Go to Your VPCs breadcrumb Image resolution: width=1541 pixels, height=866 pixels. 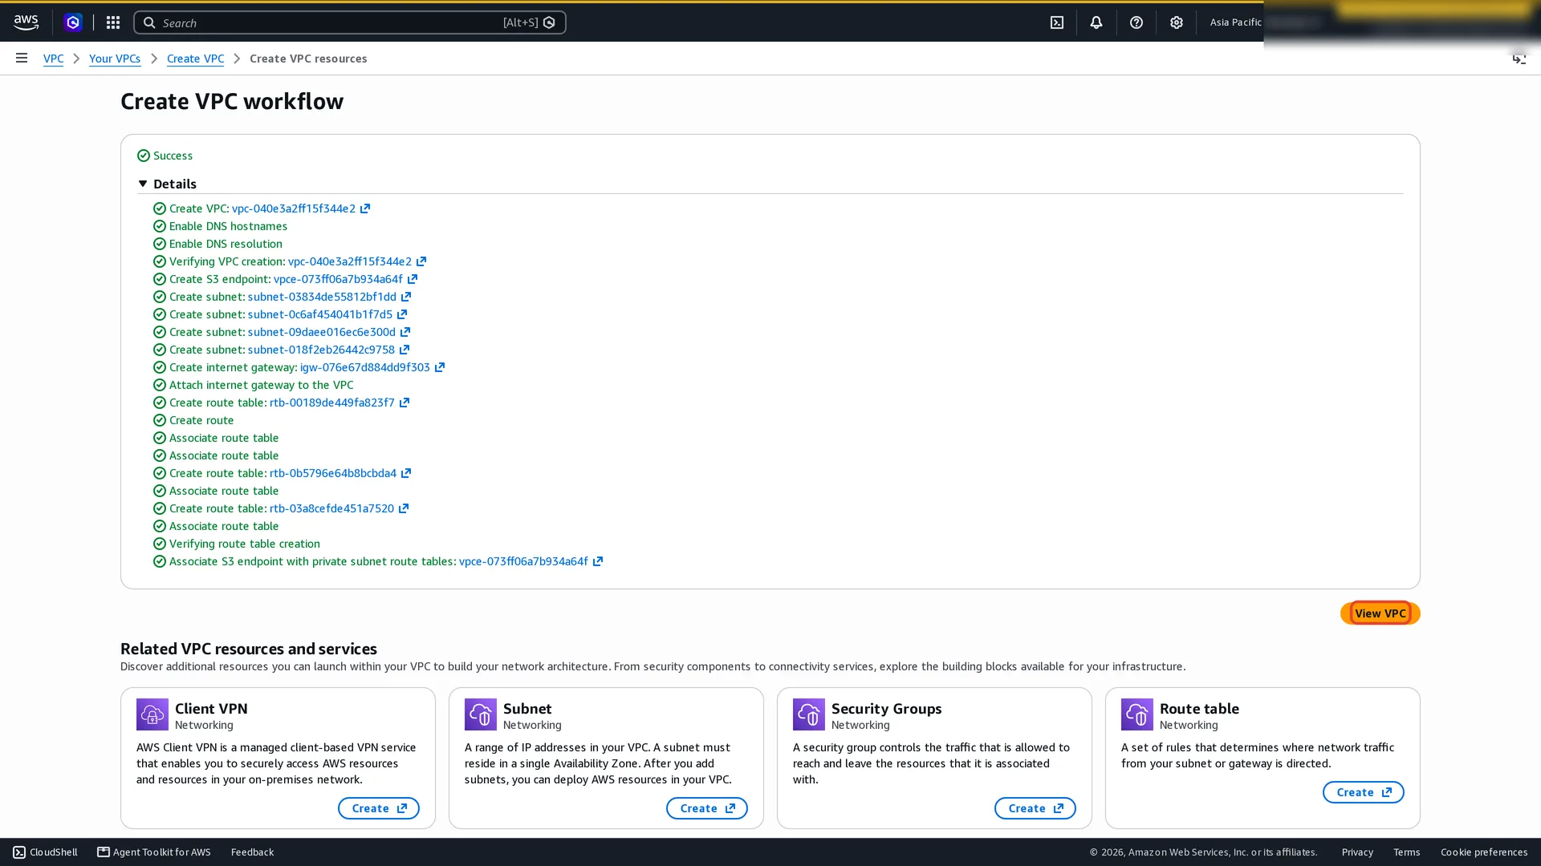point(115,59)
